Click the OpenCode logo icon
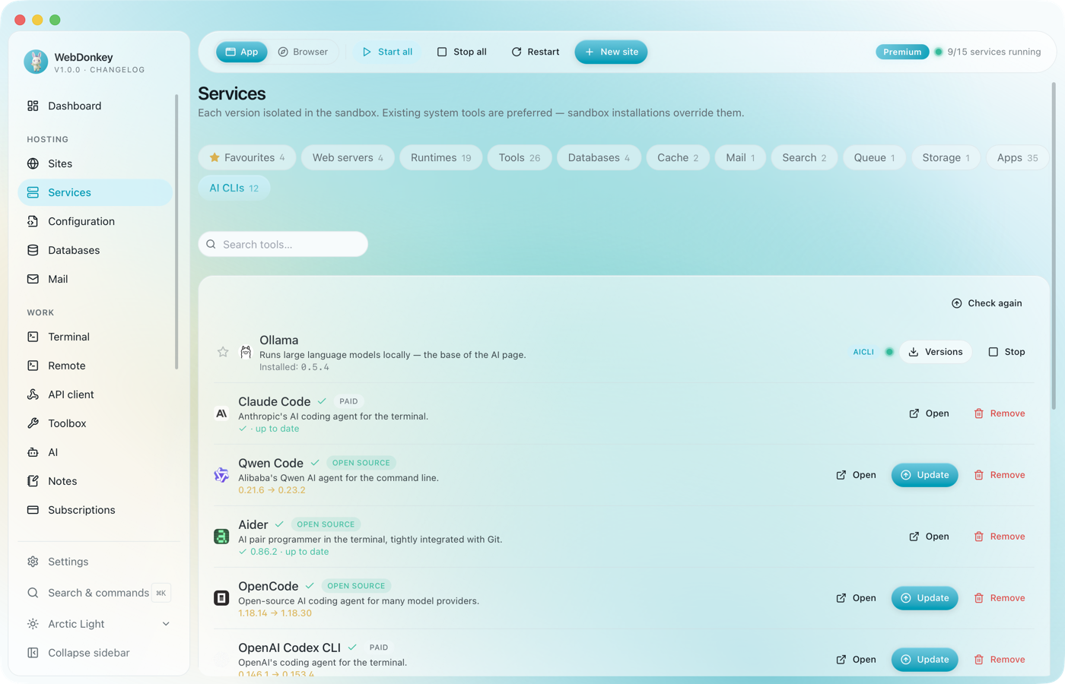 [221, 598]
